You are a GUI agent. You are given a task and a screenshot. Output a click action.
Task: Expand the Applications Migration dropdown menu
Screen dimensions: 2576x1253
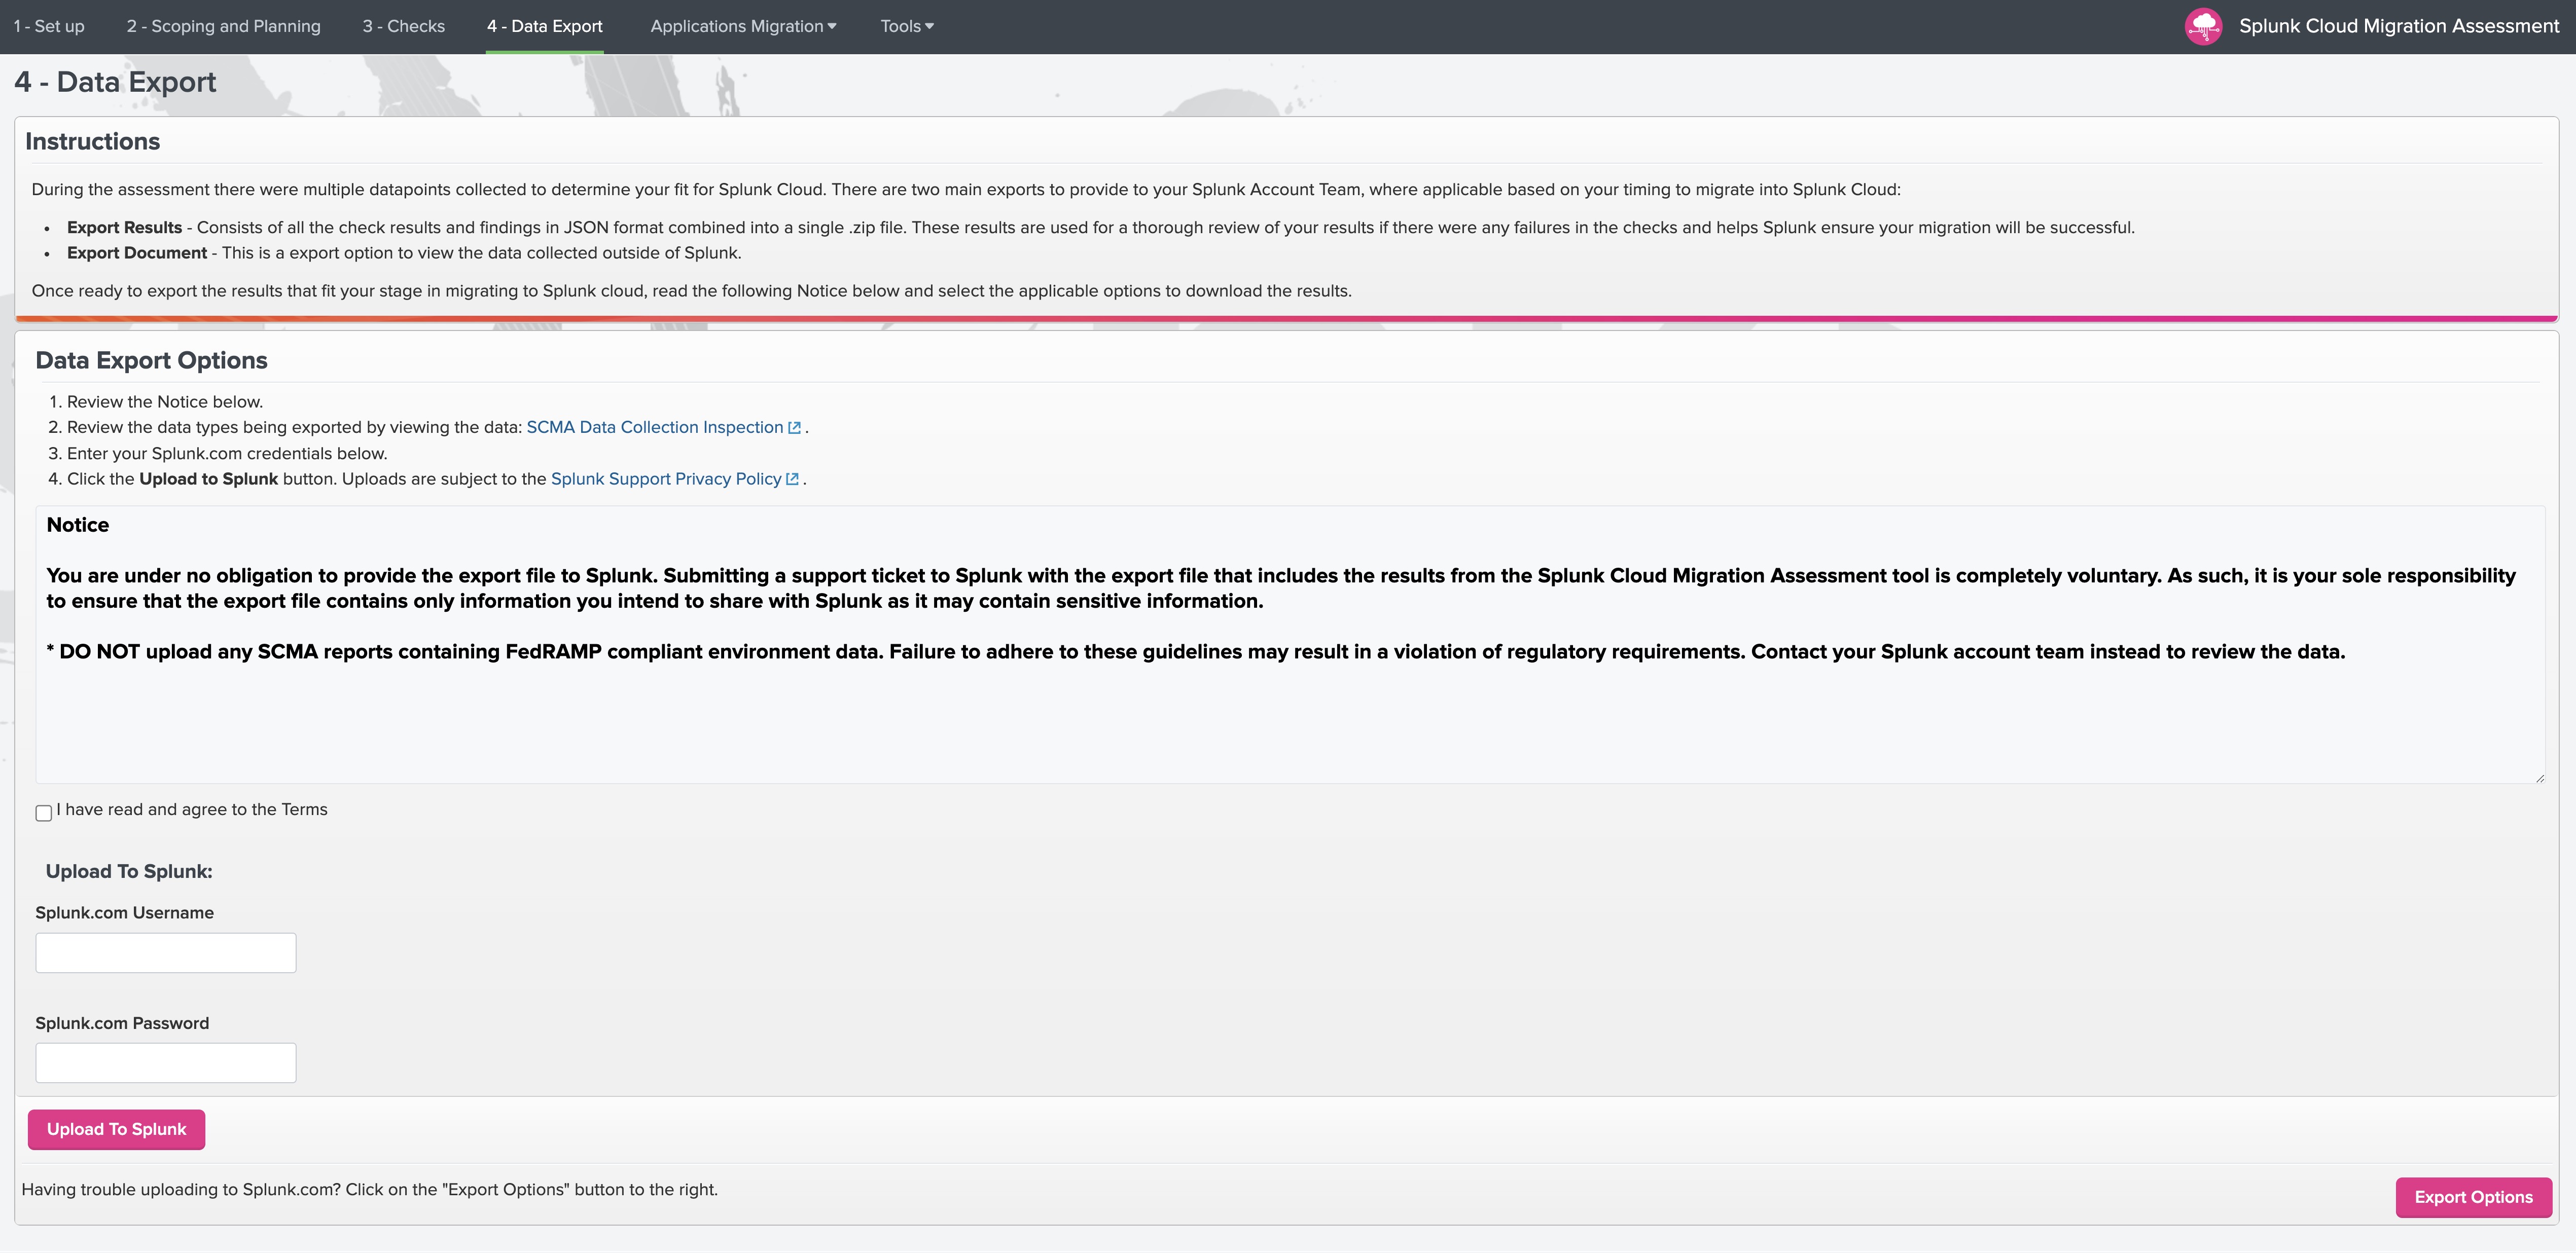pyautogui.click(x=743, y=27)
